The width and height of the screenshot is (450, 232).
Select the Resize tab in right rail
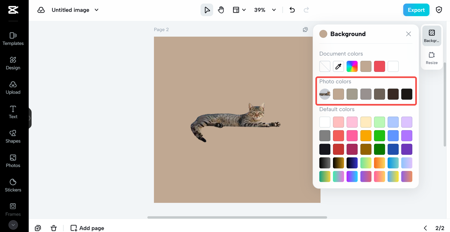(x=432, y=58)
